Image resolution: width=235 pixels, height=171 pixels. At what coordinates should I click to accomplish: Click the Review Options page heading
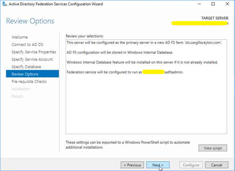click(30, 21)
